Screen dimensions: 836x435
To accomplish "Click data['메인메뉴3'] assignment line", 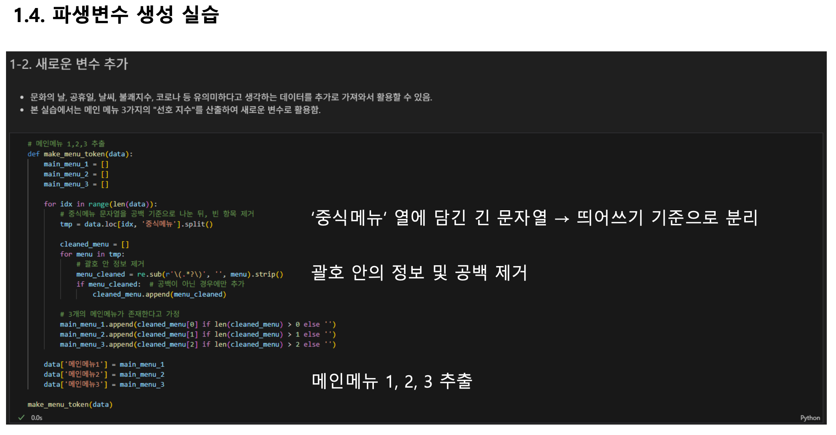I will [103, 384].
